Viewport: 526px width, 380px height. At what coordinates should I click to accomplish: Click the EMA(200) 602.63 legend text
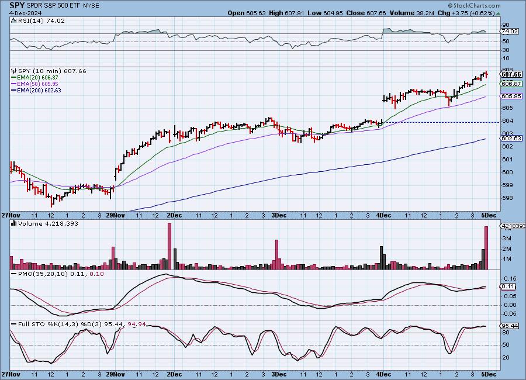pyautogui.click(x=39, y=90)
